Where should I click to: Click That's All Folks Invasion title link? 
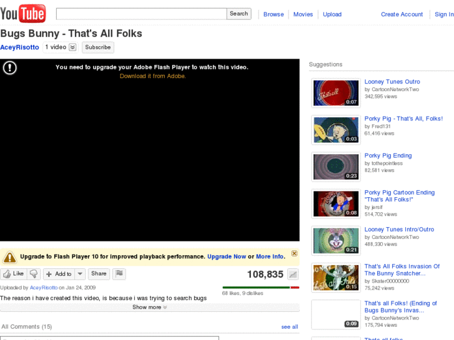pos(402,270)
